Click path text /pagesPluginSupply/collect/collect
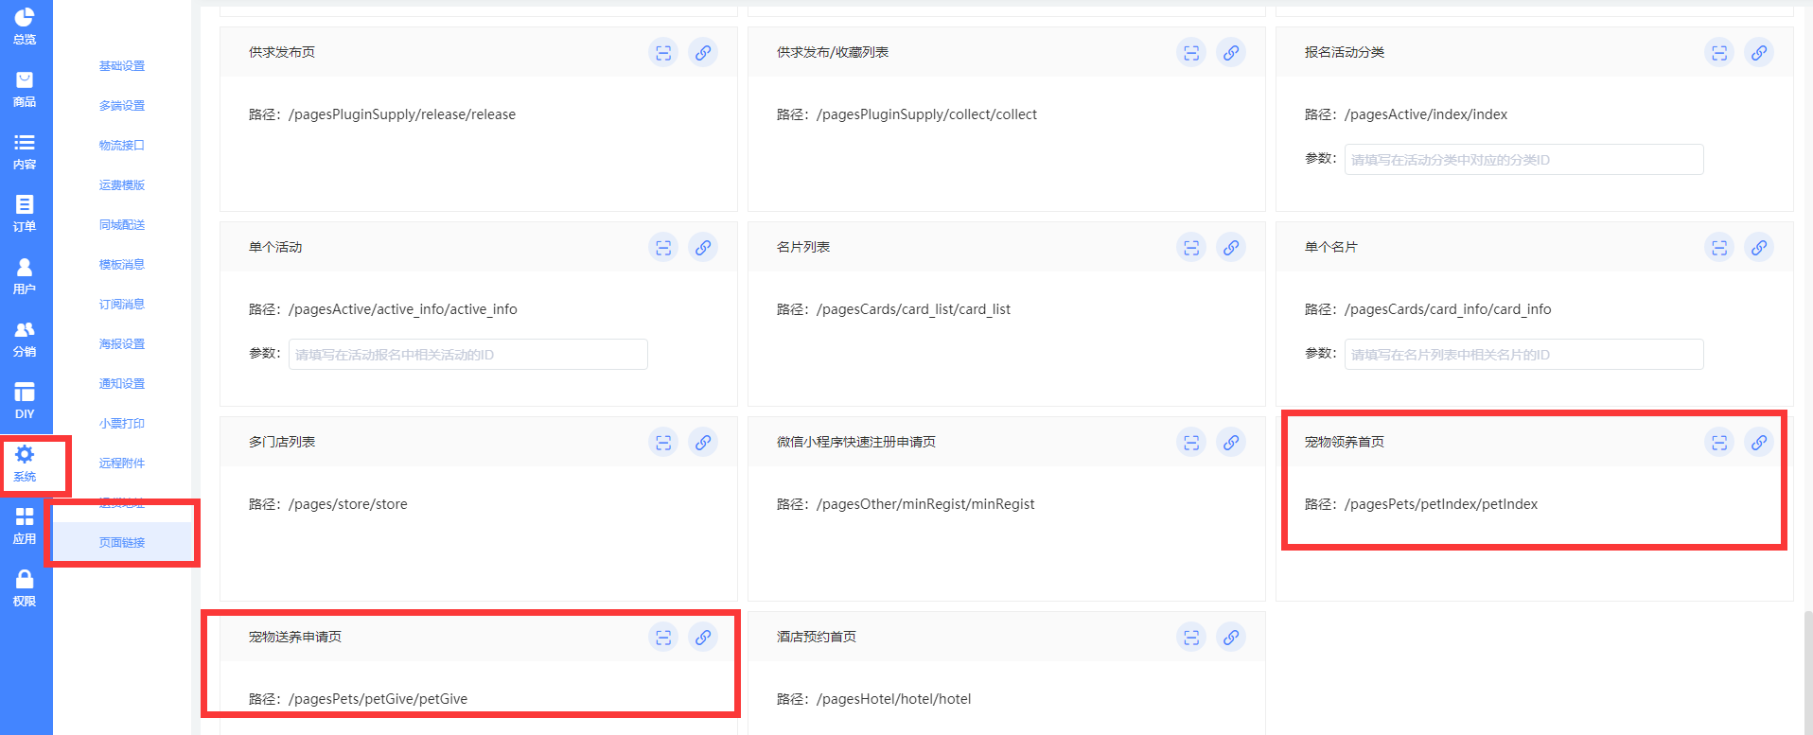Viewport: 1813px width, 735px height. click(x=926, y=114)
